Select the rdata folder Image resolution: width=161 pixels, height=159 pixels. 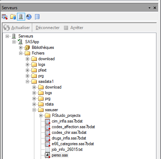[49, 104]
